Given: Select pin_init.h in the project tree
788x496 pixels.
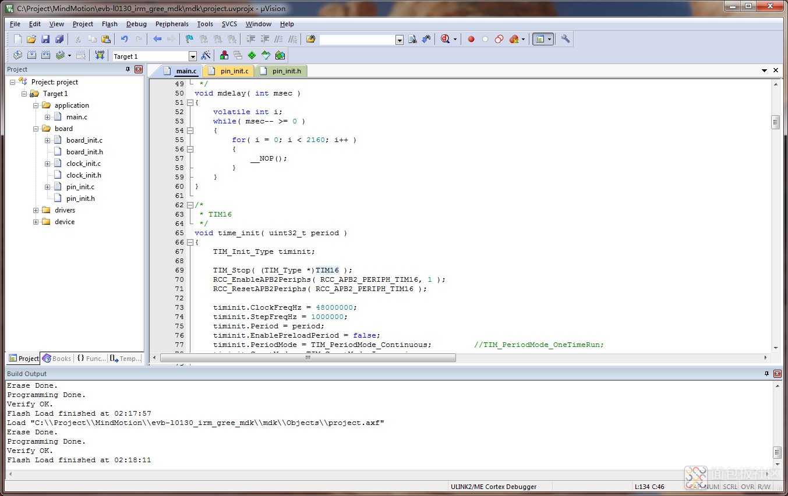Looking at the screenshot, I should click(x=80, y=199).
